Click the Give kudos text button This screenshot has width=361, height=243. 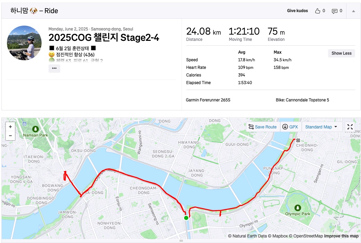coord(297,11)
